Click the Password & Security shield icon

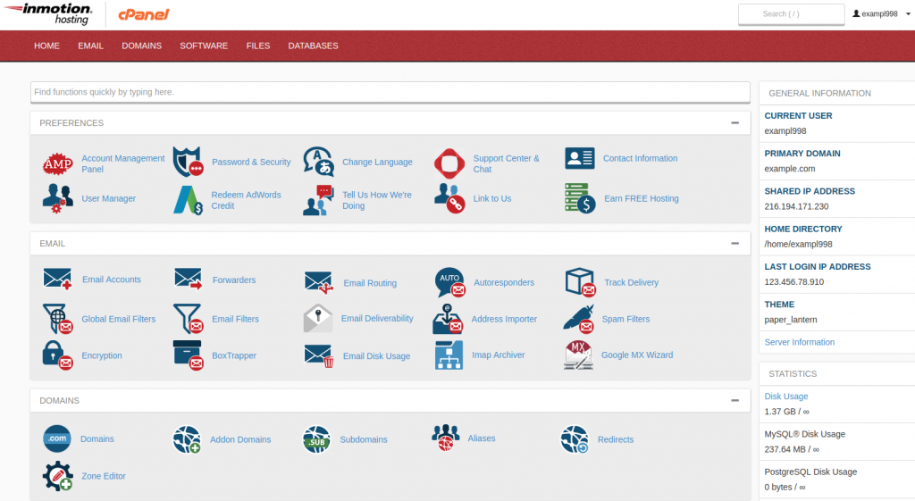188,163
